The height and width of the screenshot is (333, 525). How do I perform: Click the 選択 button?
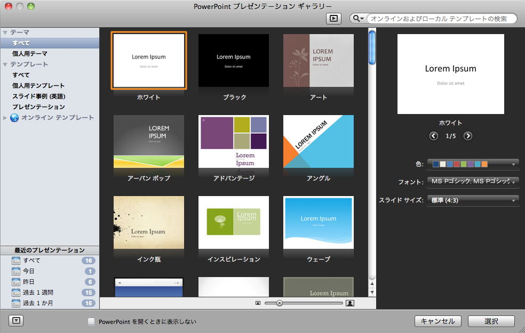pyautogui.click(x=491, y=321)
